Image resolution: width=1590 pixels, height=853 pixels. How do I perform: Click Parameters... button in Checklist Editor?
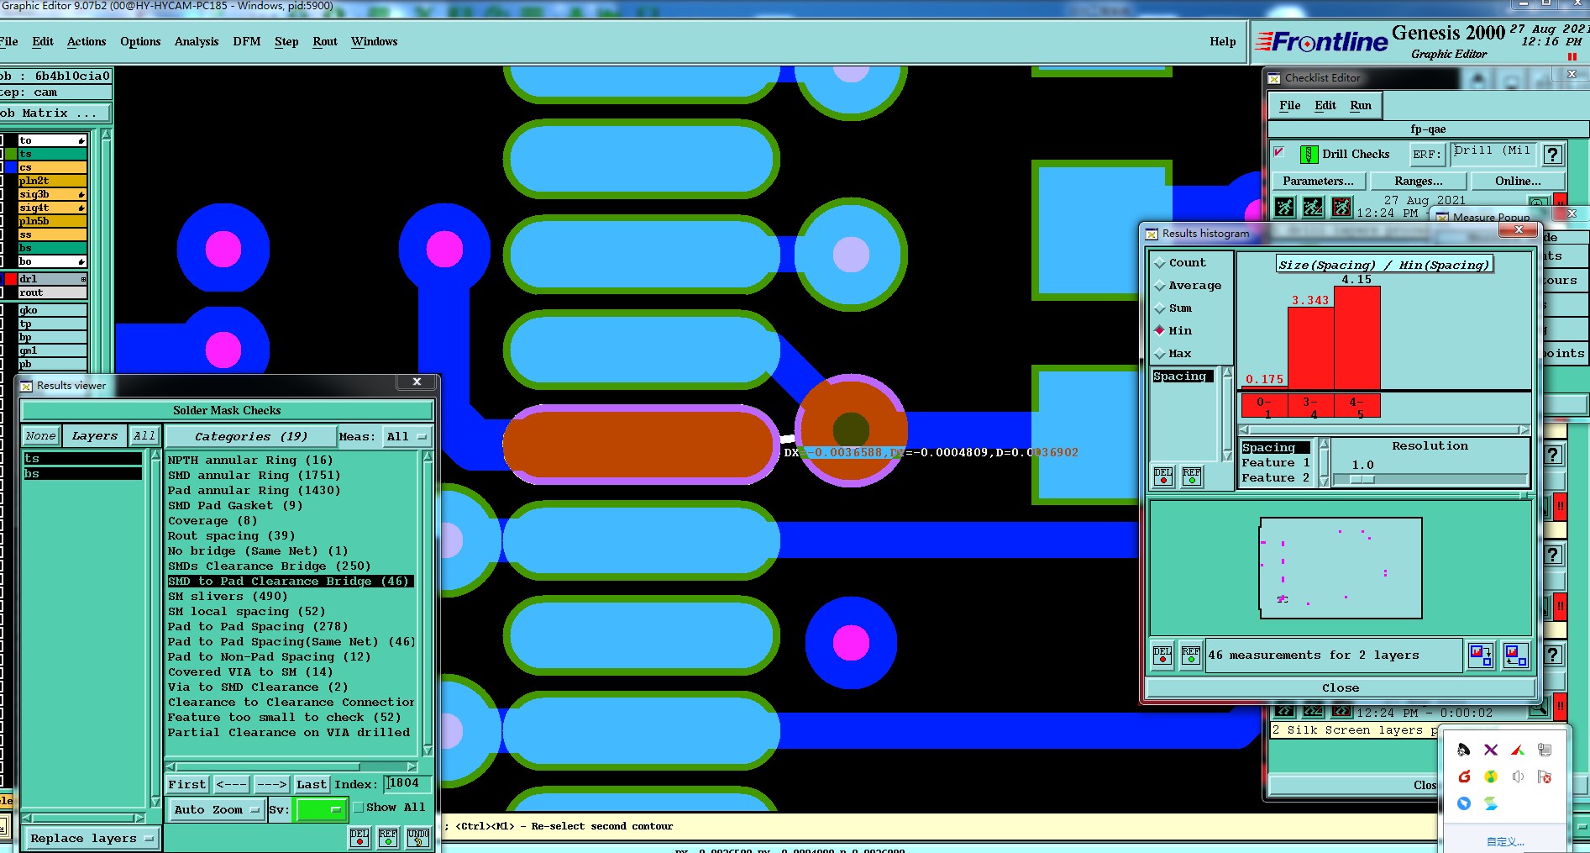click(x=1318, y=182)
